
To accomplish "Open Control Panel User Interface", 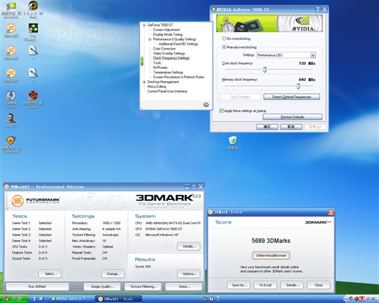I will pyautogui.click(x=167, y=92).
